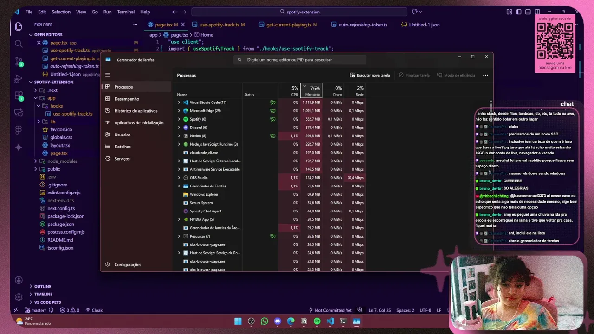
Task: Click the sync changes icon in status bar
Action: pyautogui.click(x=51, y=310)
